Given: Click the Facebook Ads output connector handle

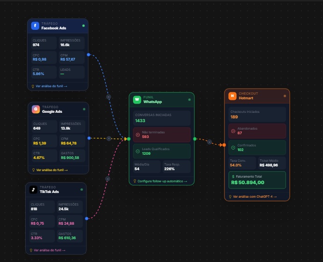Looking at the screenshot, I should point(88,55).
